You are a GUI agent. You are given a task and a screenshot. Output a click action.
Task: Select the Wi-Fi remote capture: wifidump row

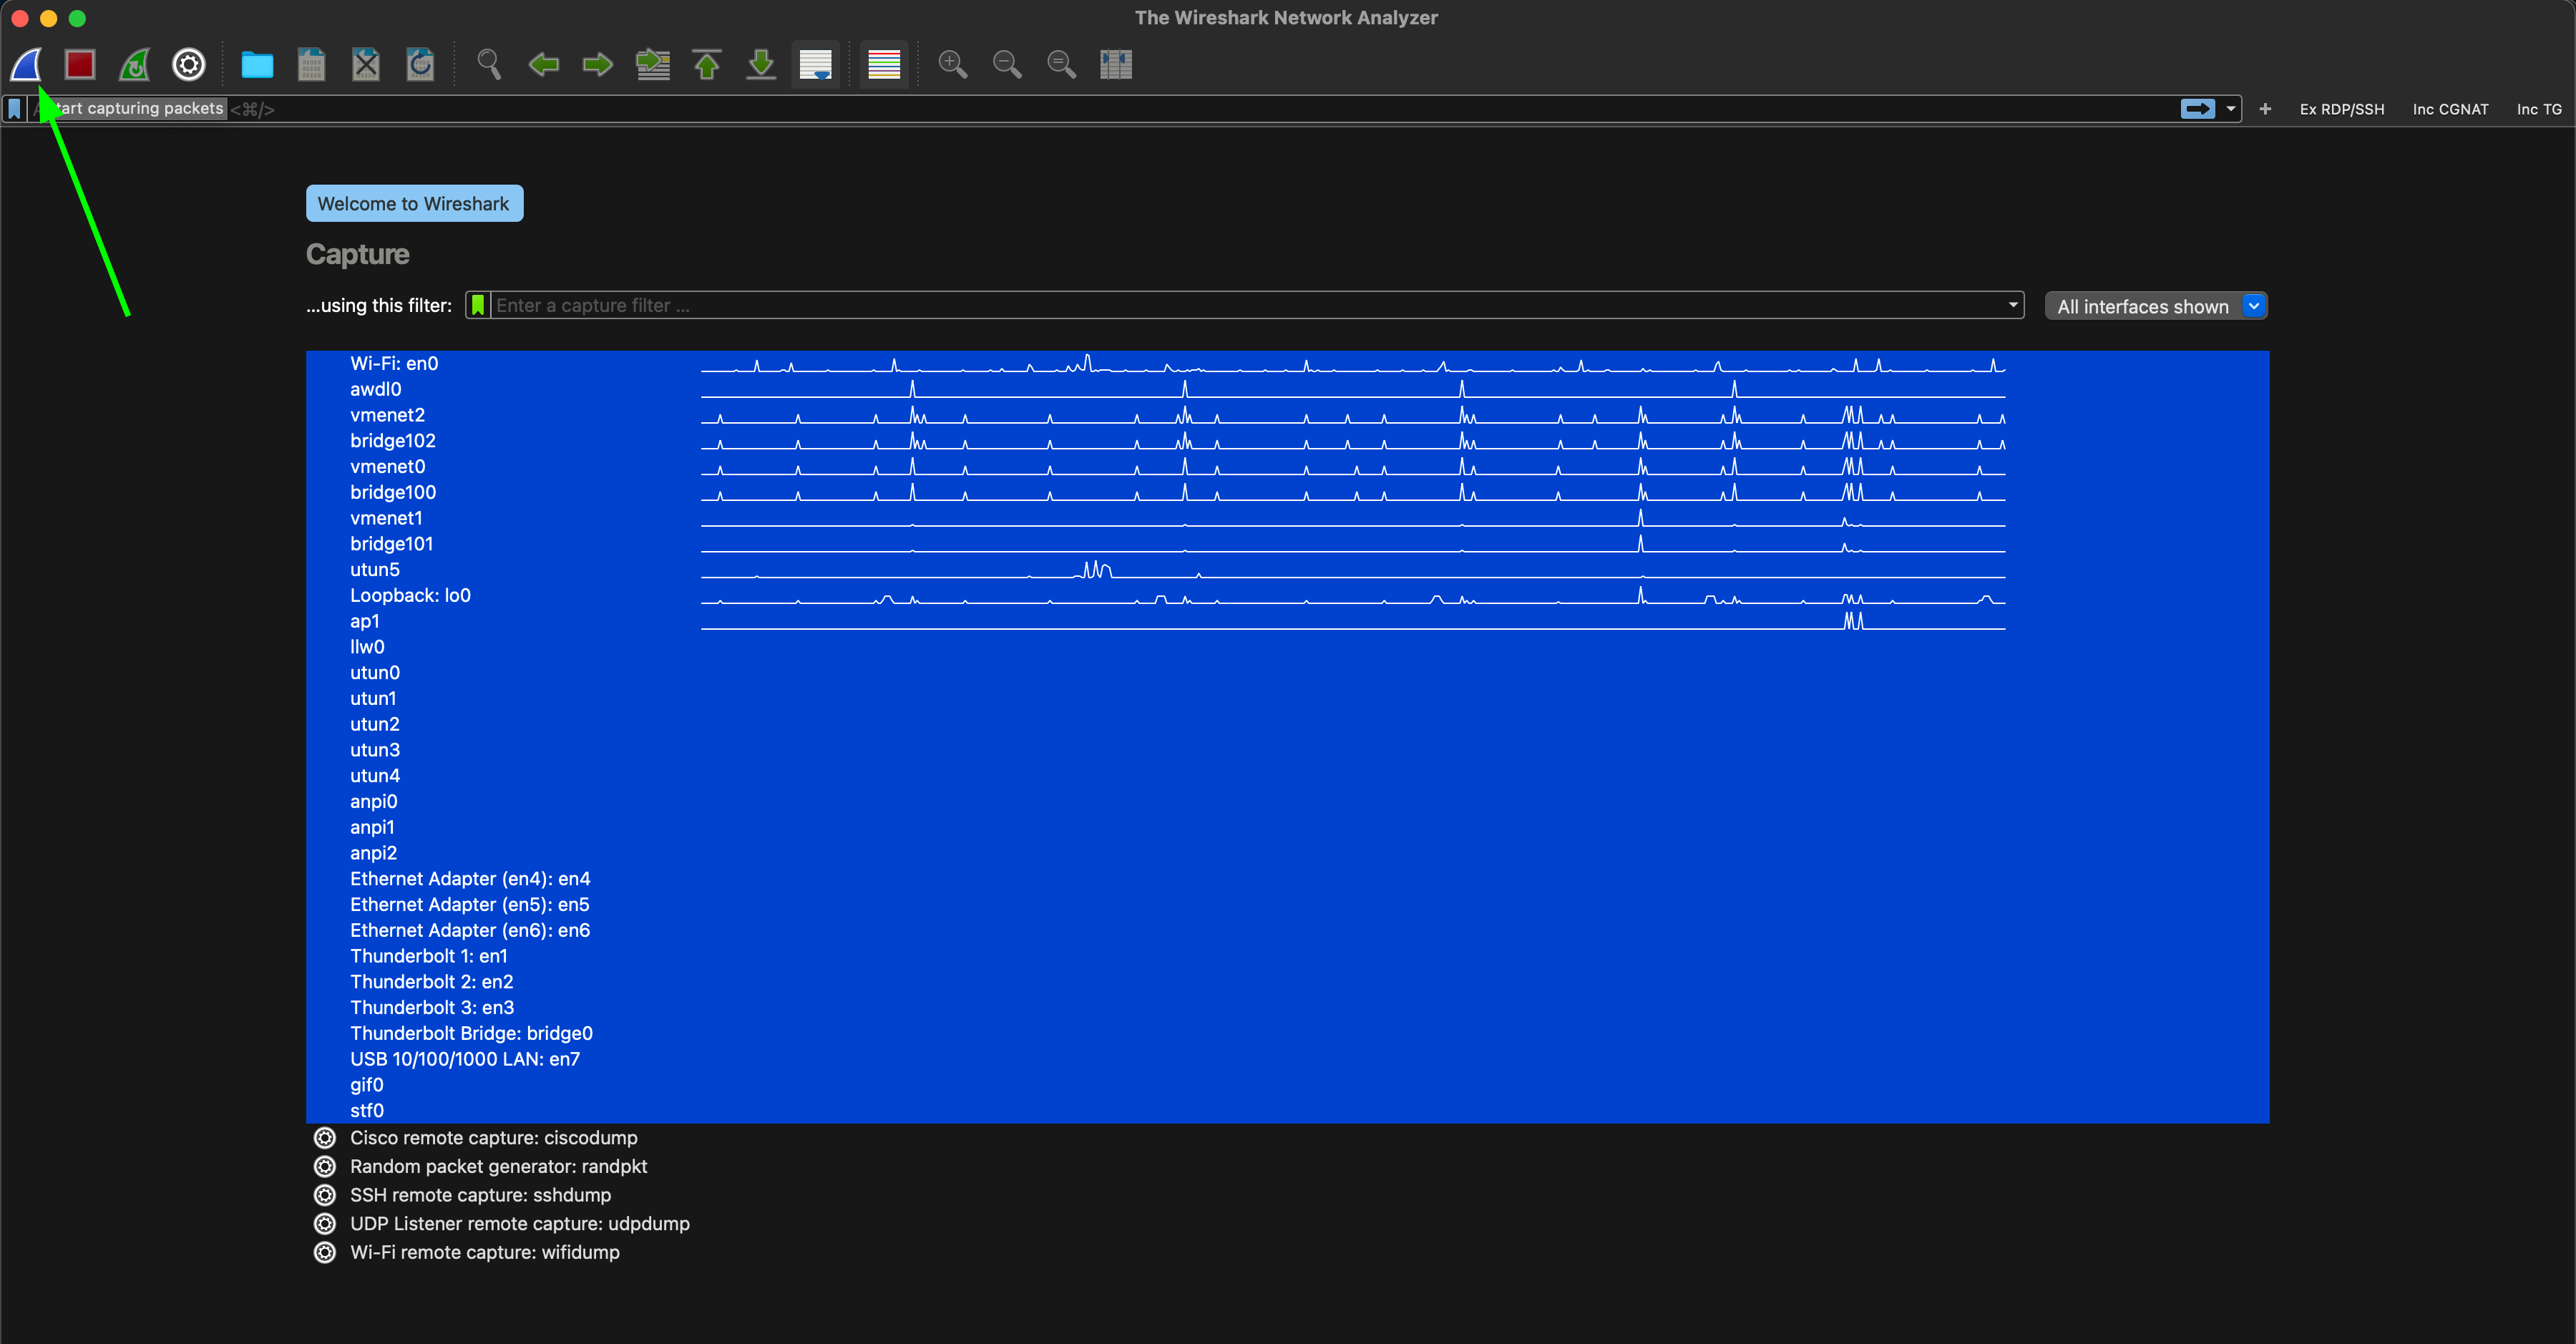point(1287,1253)
